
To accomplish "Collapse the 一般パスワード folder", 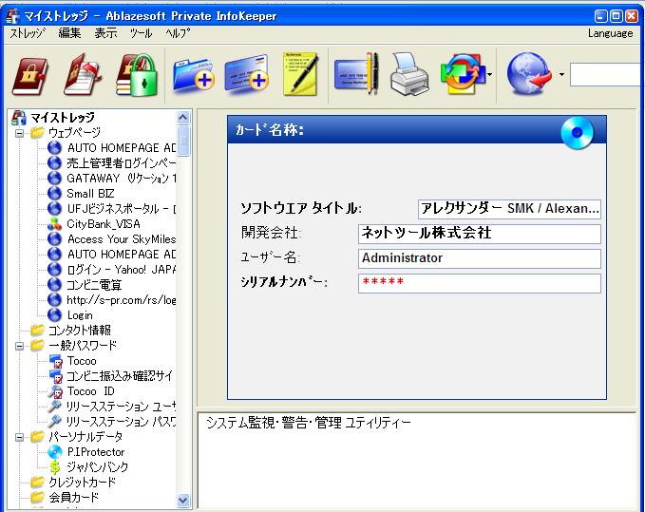I will click(20, 346).
